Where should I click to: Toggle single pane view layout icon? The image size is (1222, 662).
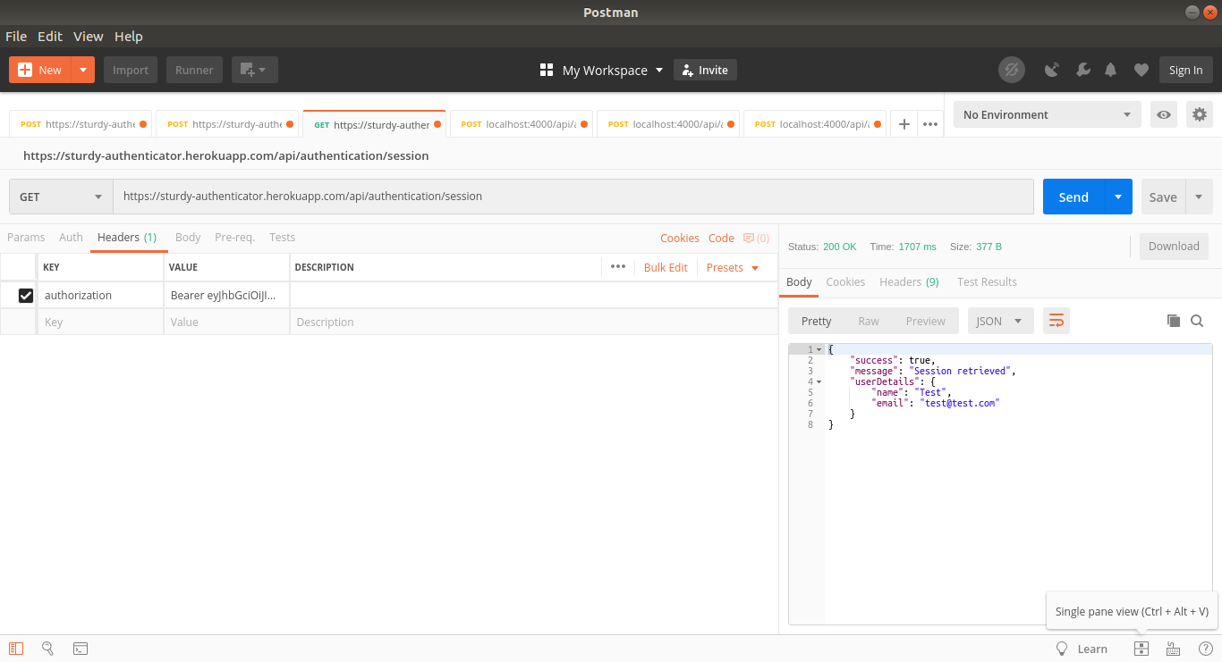click(1141, 649)
